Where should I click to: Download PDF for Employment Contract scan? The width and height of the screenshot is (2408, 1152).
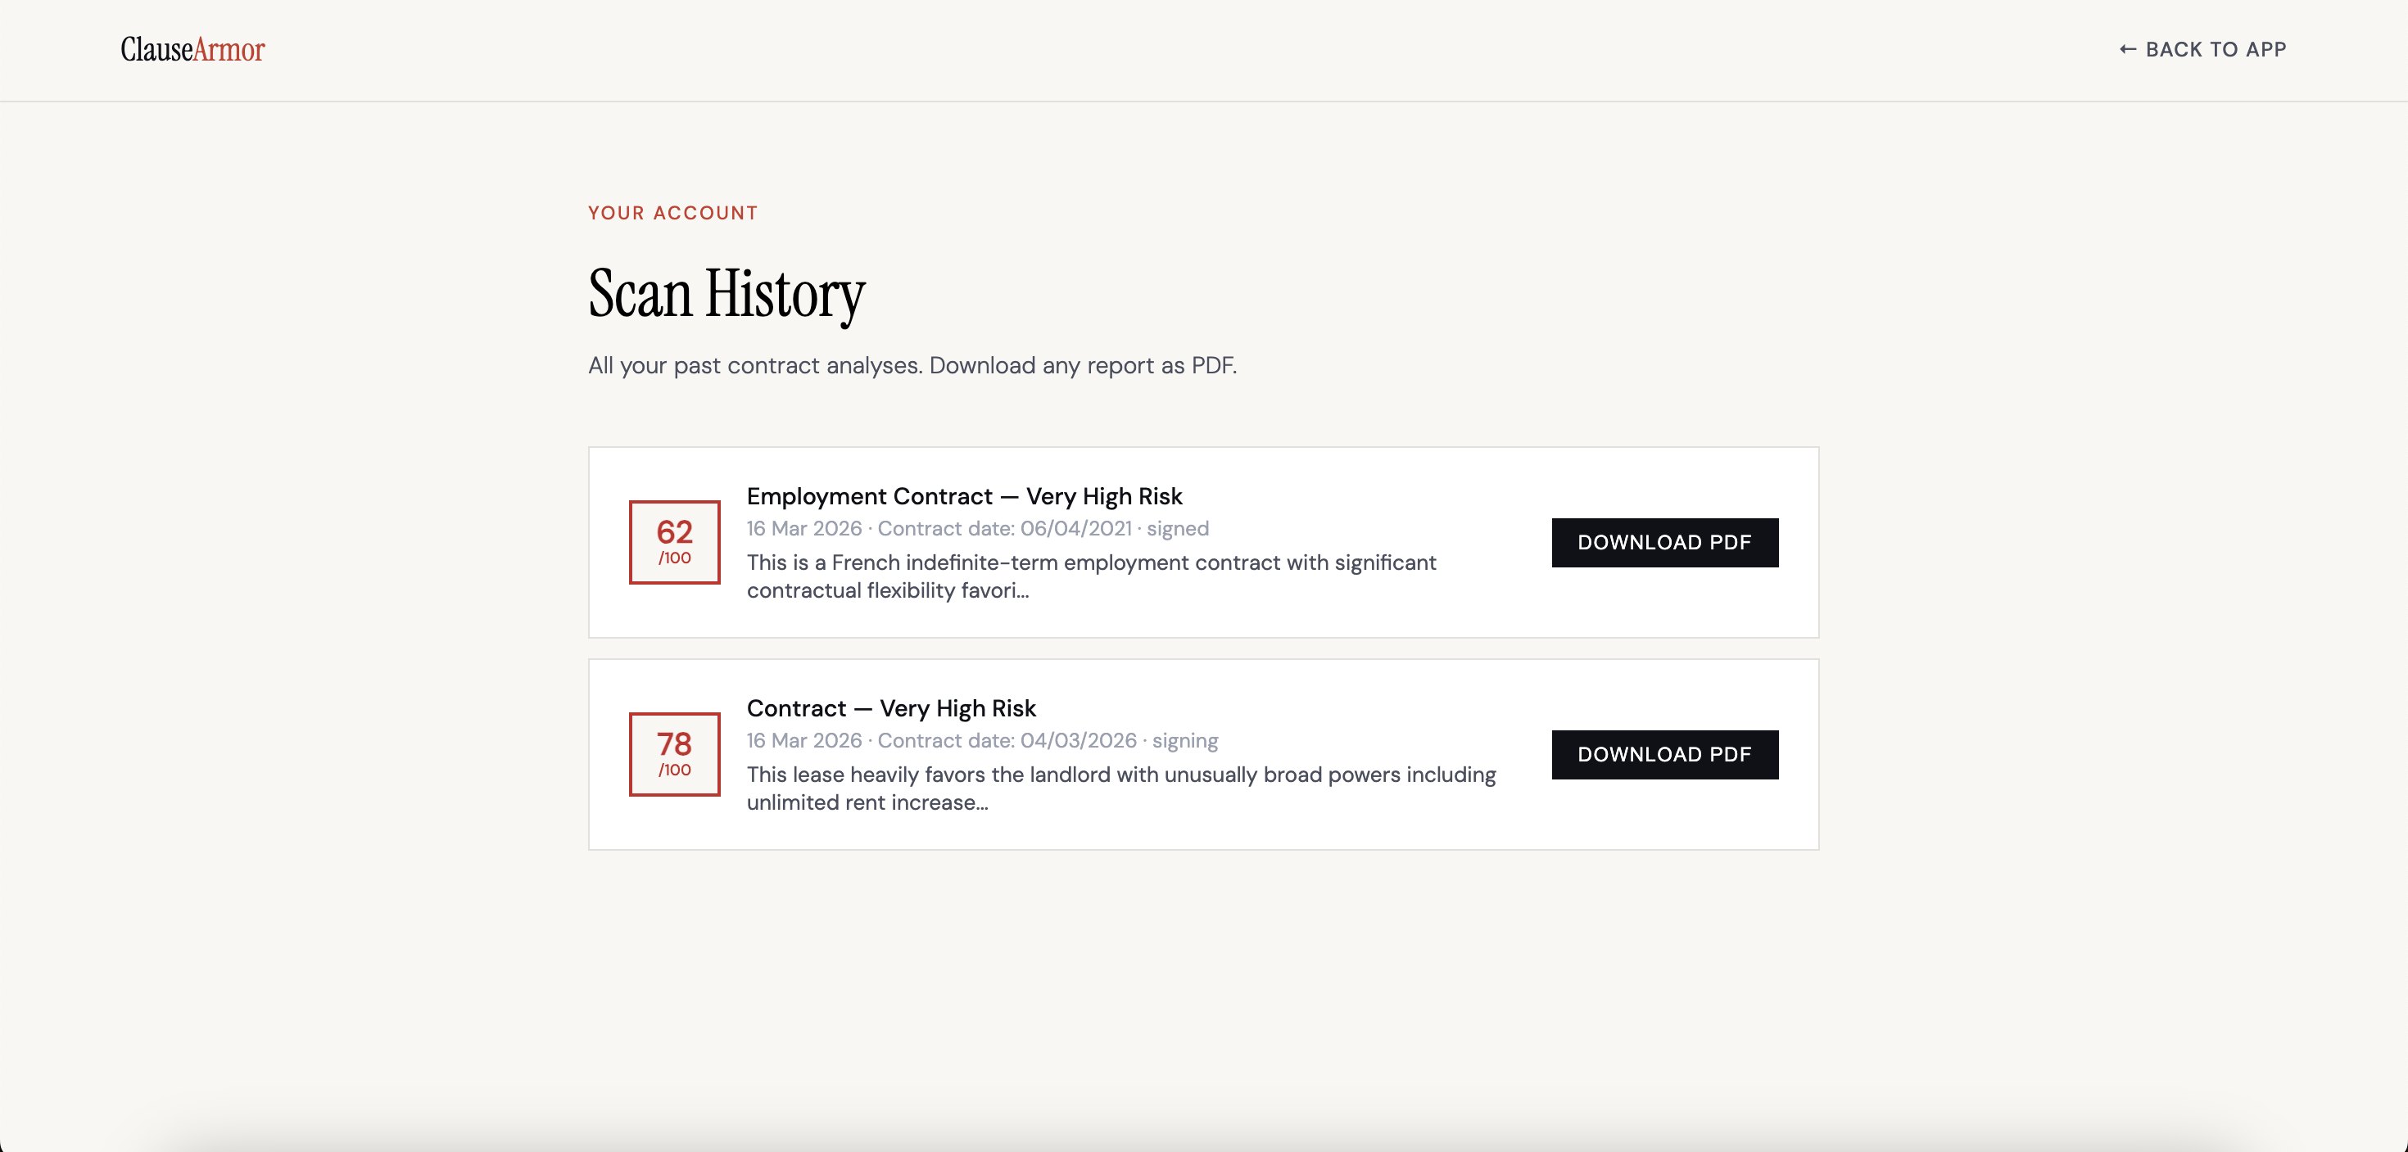pyautogui.click(x=1664, y=542)
